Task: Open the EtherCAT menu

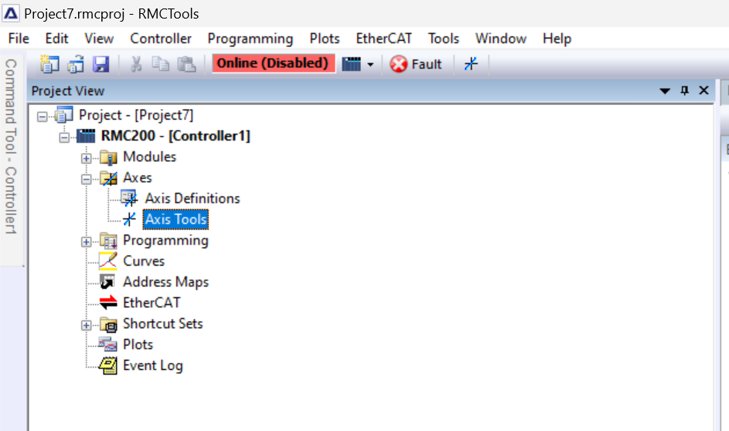Action: click(383, 39)
